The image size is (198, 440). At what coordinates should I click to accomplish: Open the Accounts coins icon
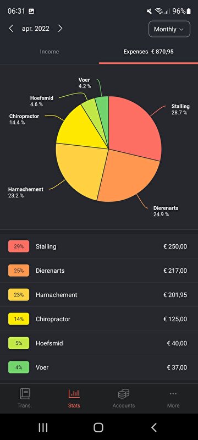point(124,393)
